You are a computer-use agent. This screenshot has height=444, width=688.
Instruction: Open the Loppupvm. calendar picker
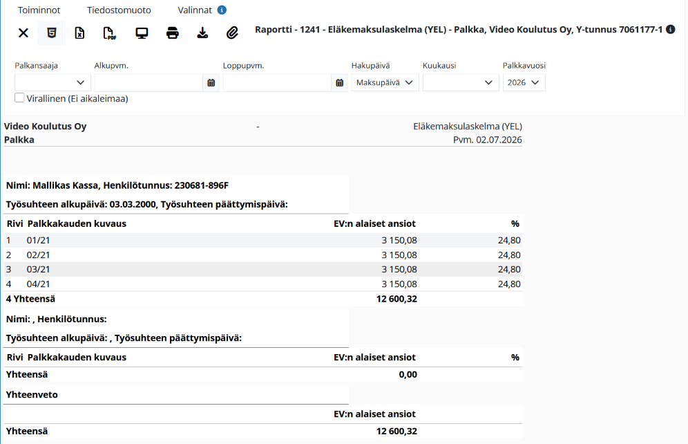340,82
